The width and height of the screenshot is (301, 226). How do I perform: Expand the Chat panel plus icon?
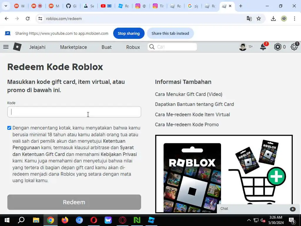[292, 209]
